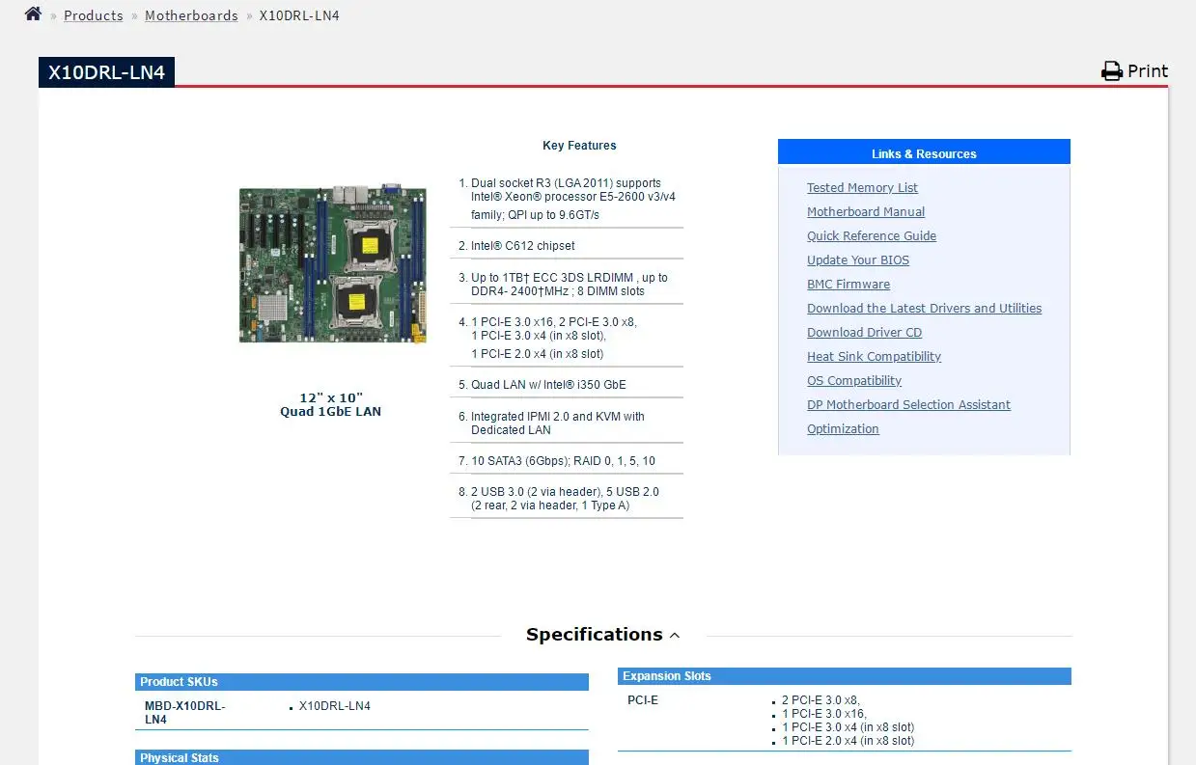Click Update Your BIOS link
Image resolution: width=1196 pixels, height=765 pixels.
[x=858, y=260]
